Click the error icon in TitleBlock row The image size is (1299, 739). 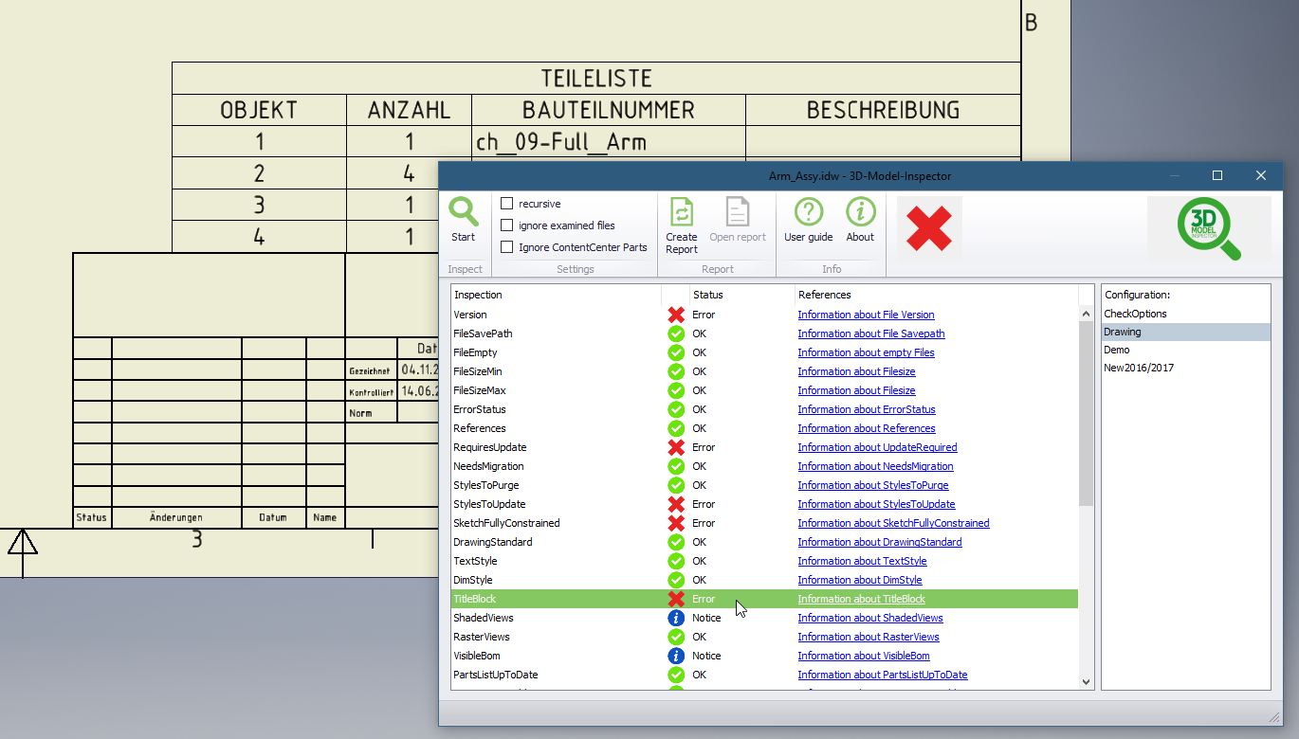[676, 599]
